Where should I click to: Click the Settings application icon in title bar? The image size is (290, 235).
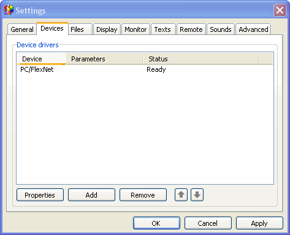(x=9, y=10)
